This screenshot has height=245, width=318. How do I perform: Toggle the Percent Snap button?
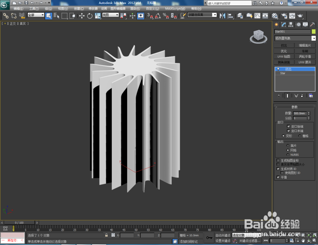(166, 16)
